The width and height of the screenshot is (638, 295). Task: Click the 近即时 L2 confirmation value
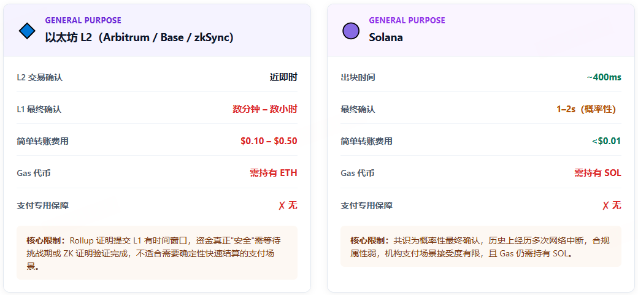[283, 77]
